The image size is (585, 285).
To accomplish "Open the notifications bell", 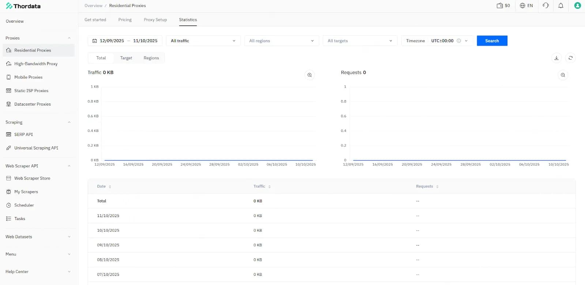I will (561, 5).
